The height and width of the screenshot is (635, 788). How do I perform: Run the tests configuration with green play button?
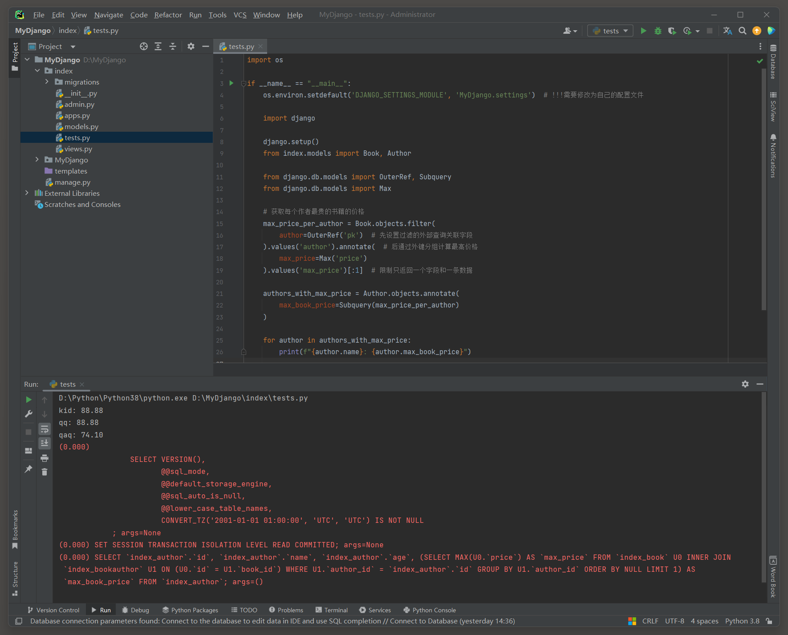point(643,31)
